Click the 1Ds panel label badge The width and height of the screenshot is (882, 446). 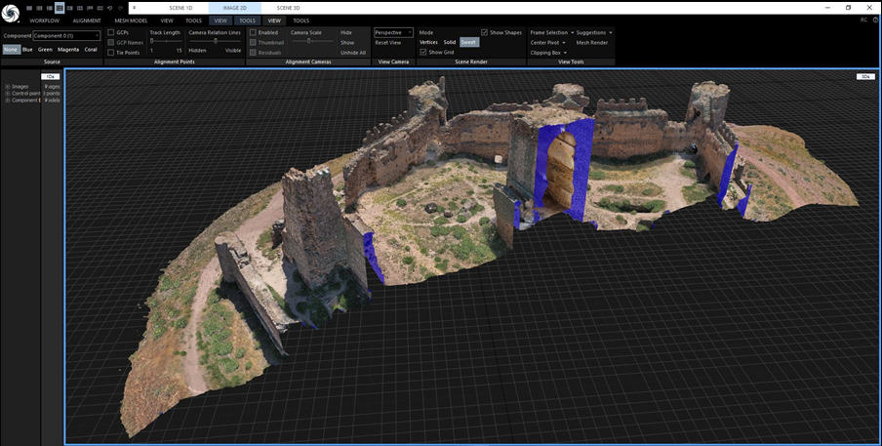[49, 76]
